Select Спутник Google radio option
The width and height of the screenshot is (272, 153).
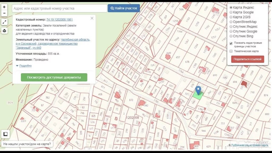231,31
